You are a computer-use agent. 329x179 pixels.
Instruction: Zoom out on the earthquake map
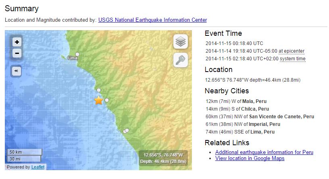coord(17,53)
